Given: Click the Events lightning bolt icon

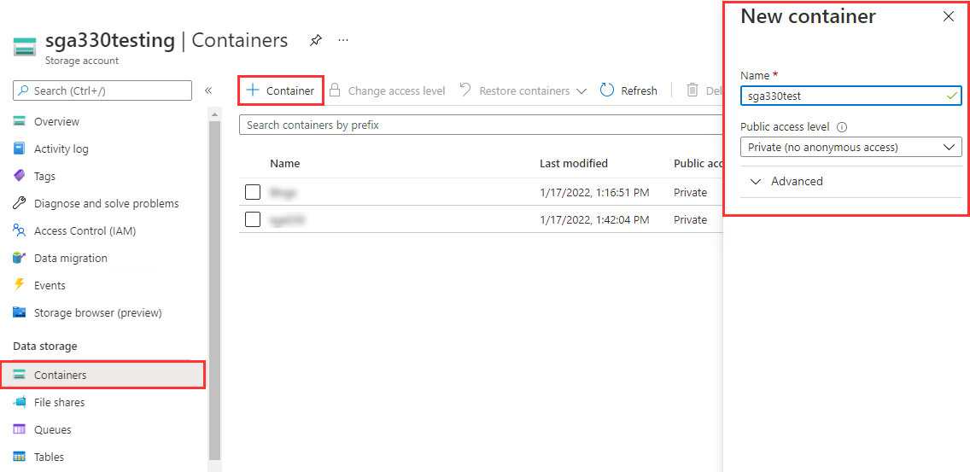Looking at the screenshot, I should [x=19, y=285].
